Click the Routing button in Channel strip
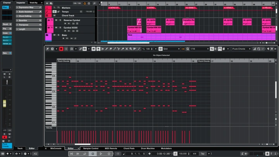This screenshot has width=279, height=157. point(7,24)
